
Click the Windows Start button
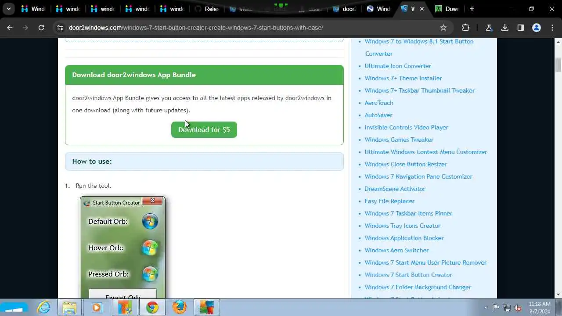pos(14,308)
